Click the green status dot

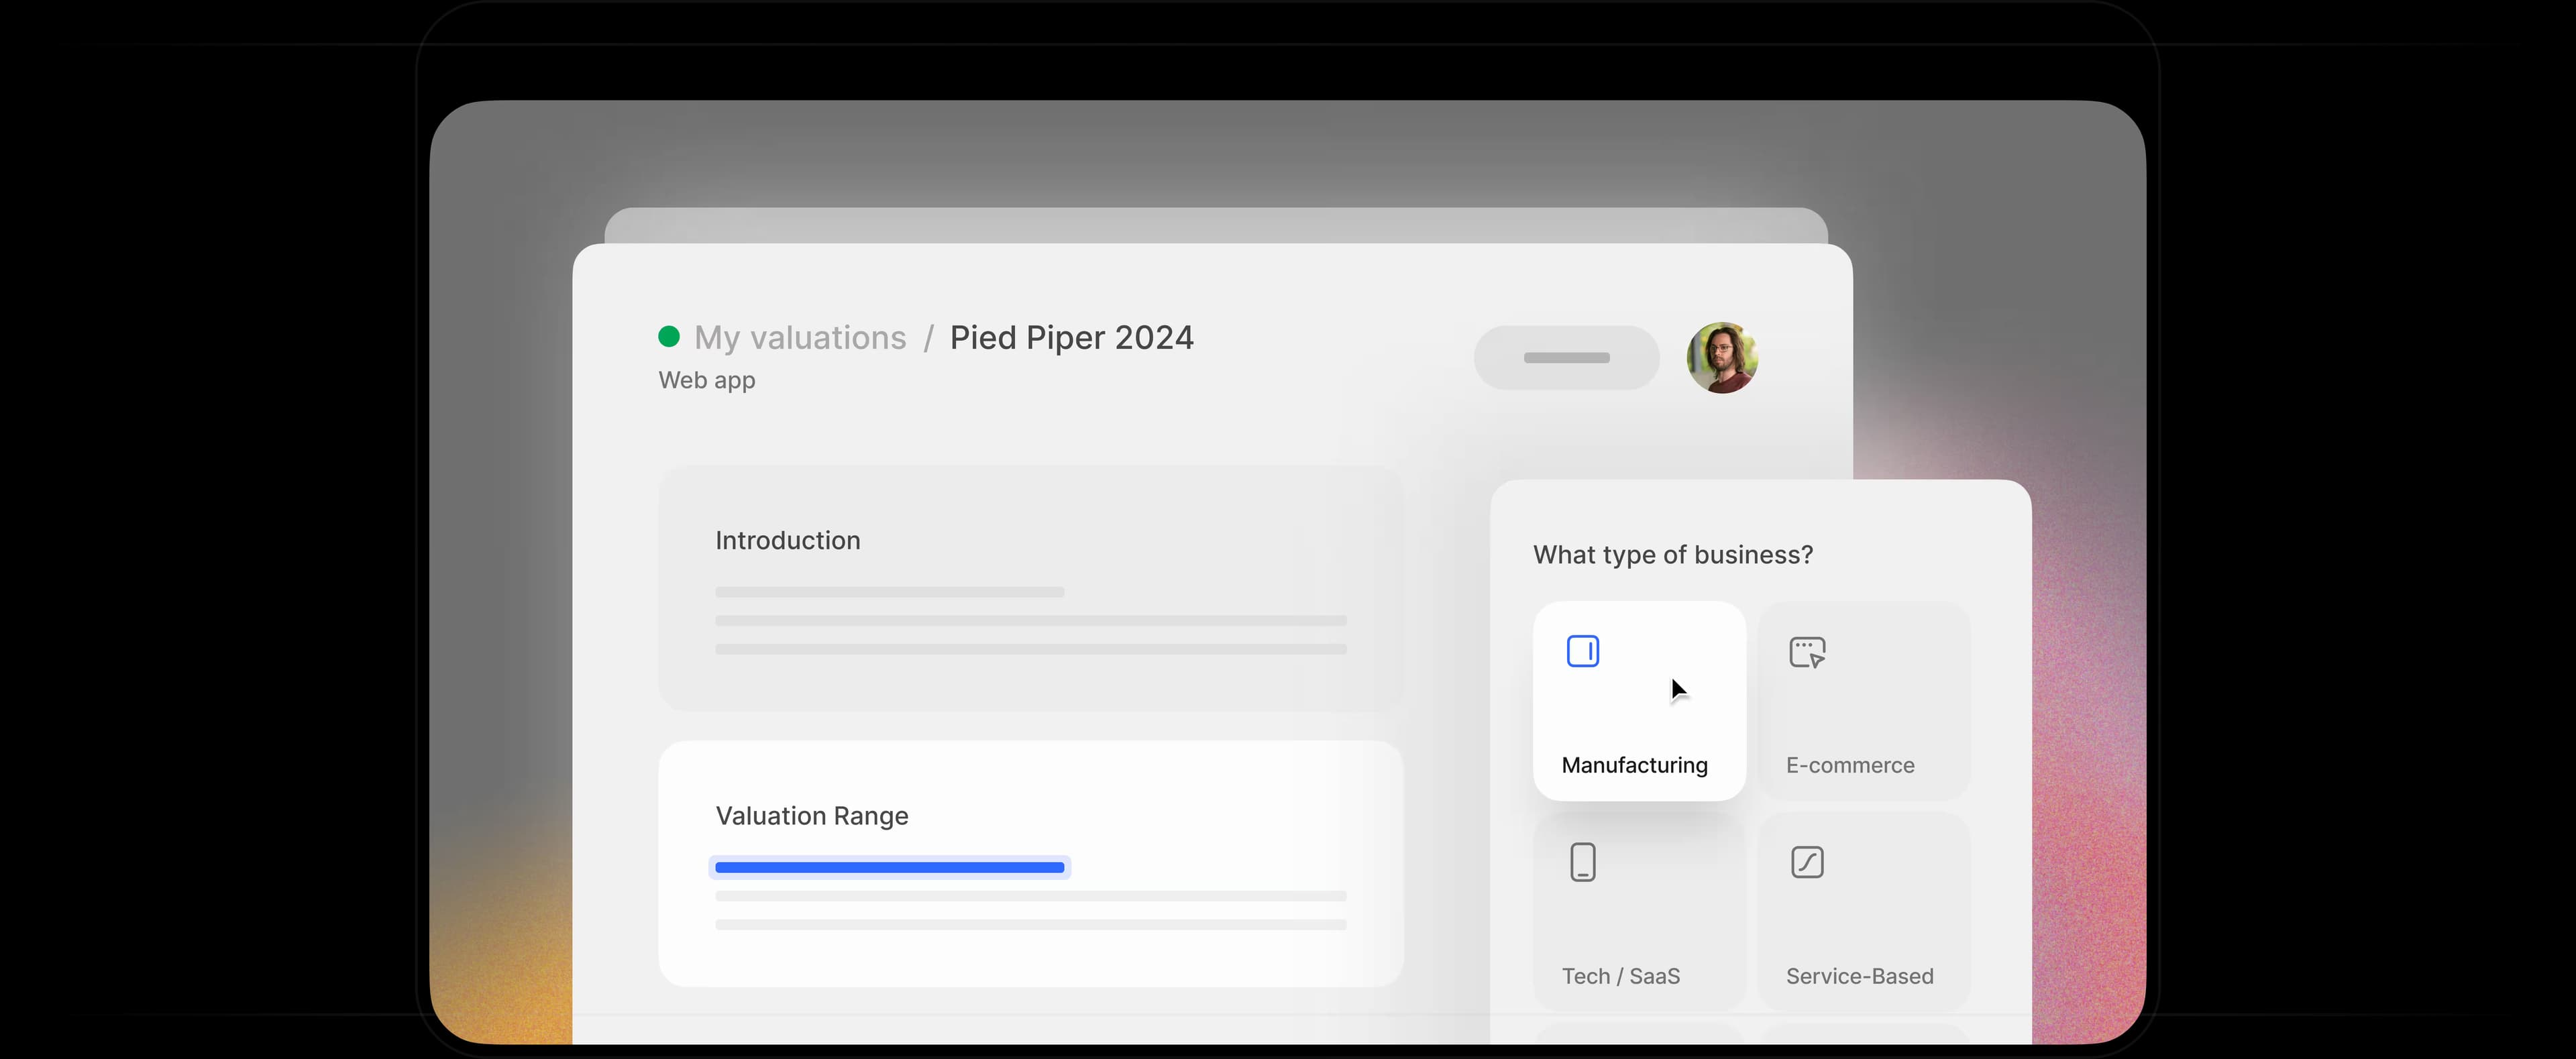click(x=669, y=336)
